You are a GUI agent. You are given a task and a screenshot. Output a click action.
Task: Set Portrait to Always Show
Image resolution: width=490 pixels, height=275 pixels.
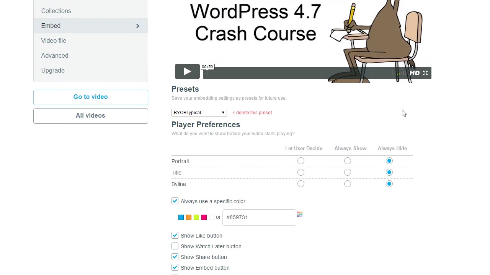click(348, 161)
